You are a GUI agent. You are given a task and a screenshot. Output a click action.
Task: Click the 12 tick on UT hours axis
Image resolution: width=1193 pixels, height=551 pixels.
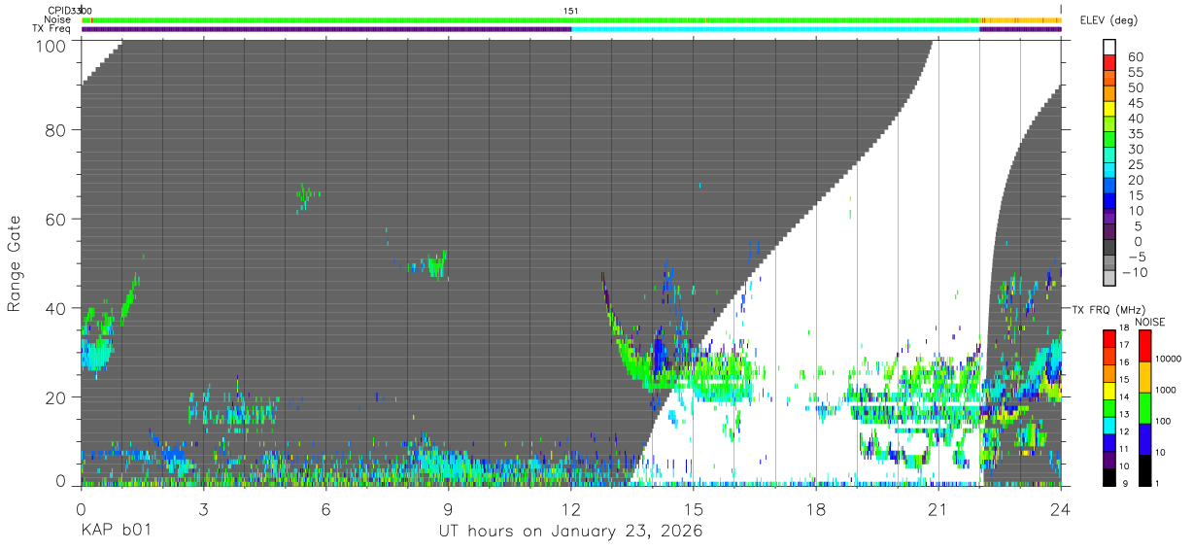(570, 508)
